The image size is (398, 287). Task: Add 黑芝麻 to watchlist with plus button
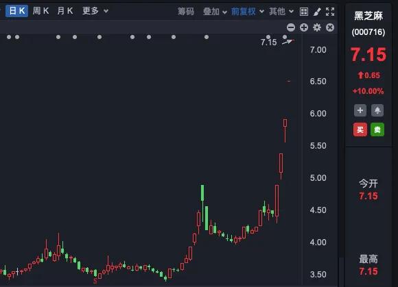click(x=360, y=110)
